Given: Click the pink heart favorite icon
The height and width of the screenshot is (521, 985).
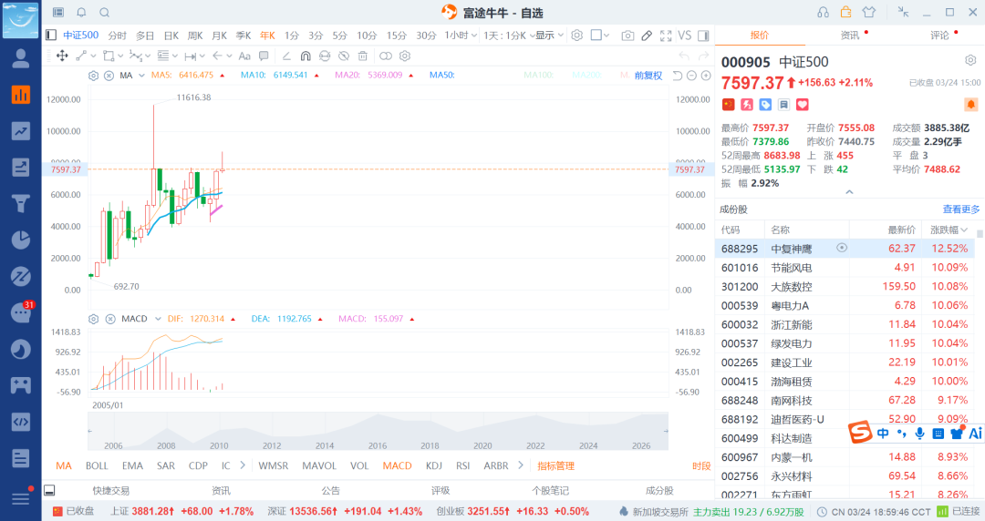Looking at the screenshot, I should 803,104.
